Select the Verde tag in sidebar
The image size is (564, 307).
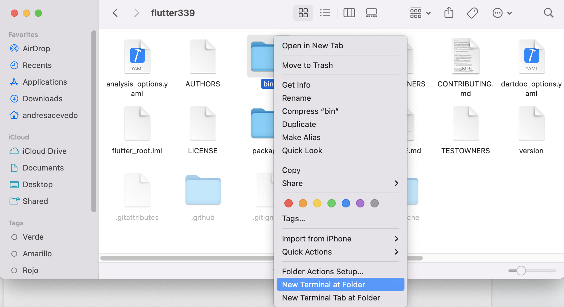pos(33,237)
